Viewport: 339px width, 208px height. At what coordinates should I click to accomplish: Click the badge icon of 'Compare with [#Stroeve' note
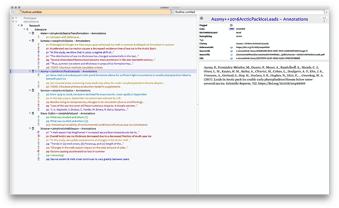pos(38,37)
